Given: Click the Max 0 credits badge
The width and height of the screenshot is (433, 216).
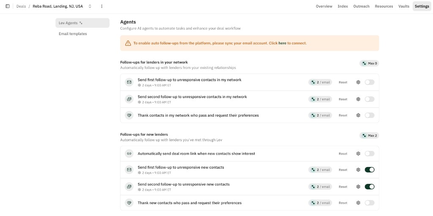Looking at the screenshot, I should 369,63.
